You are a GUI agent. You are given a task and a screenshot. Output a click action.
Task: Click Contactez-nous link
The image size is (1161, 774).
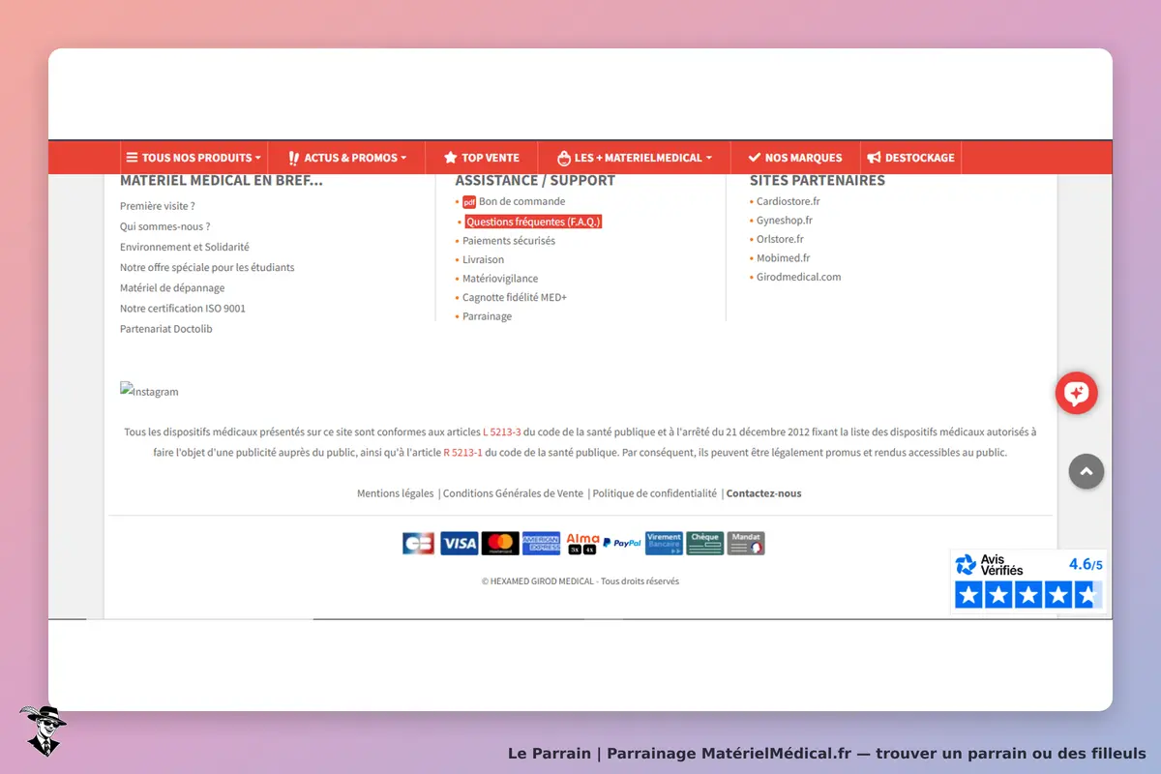pos(764,493)
